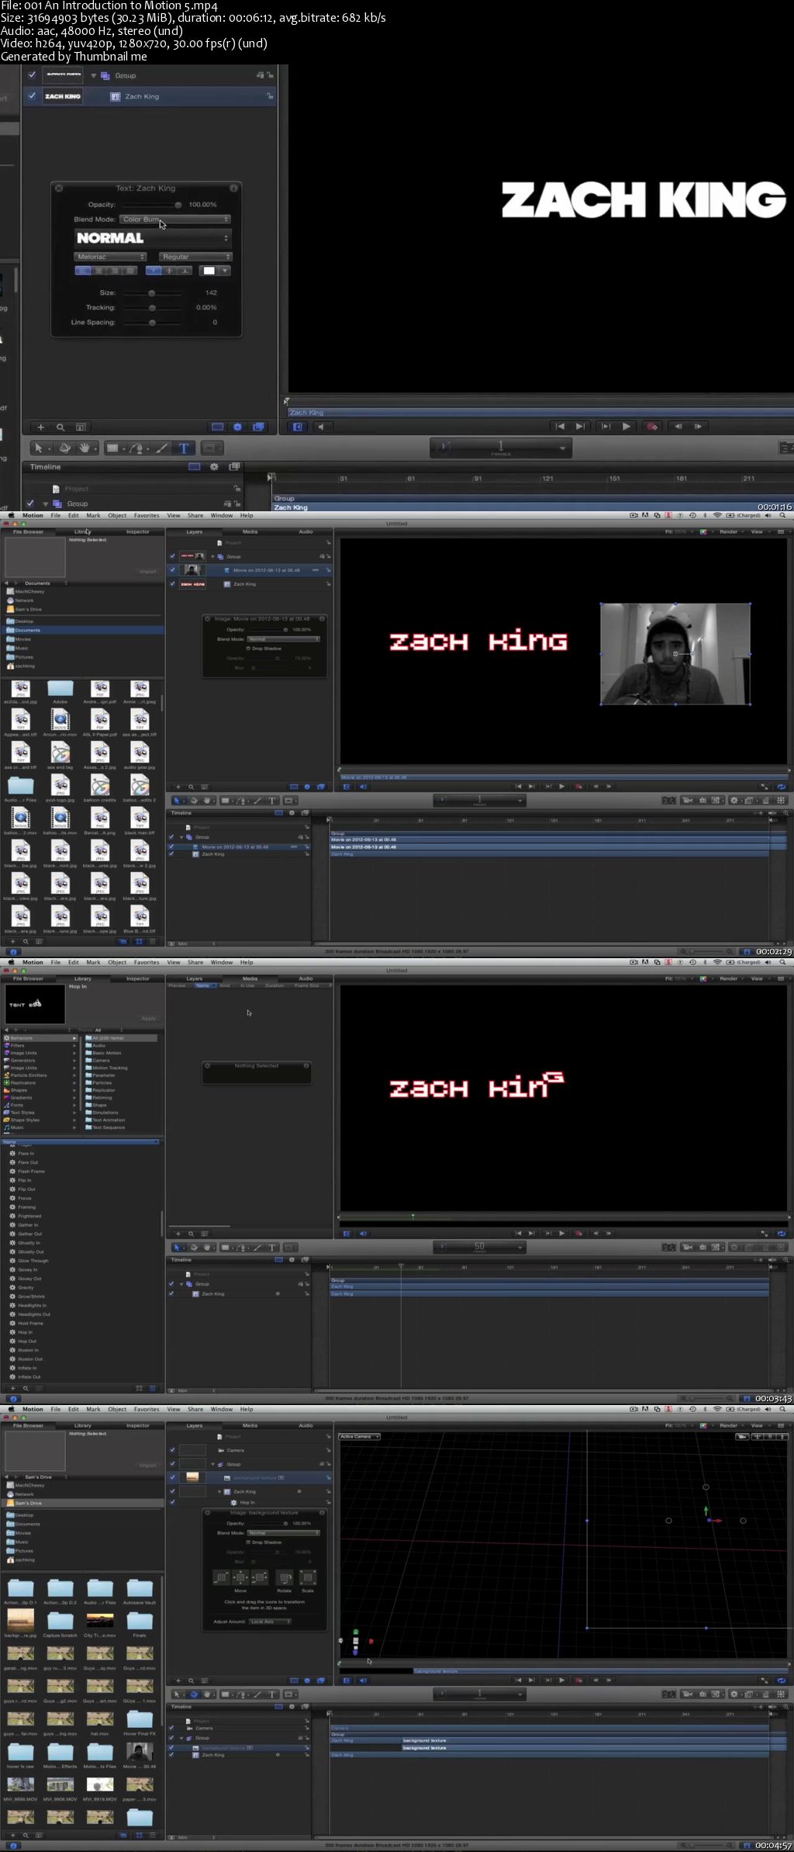
Task: Pick the hand Pan tool in the 00:01:16 frame
Action: 84,448
